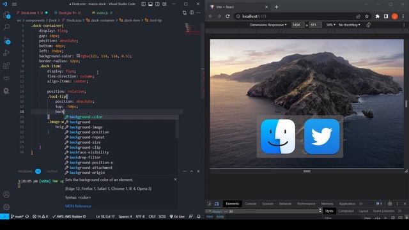Start Go Live server from status bar
This screenshot has height=230, width=409.
[177, 217]
